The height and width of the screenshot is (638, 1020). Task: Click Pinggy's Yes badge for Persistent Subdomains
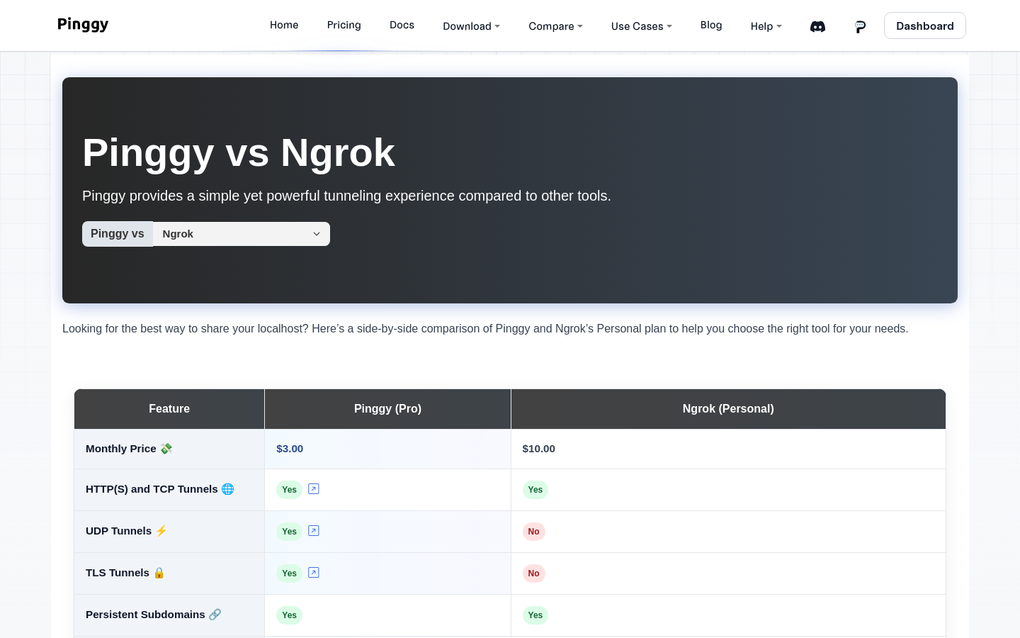click(x=289, y=615)
